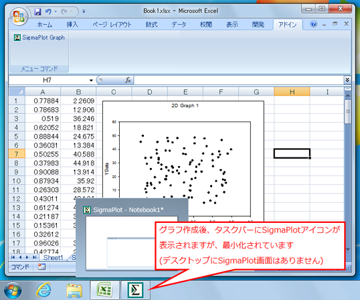Click the Excel taskbar button
360x300 pixels.
(x=105, y=290)
